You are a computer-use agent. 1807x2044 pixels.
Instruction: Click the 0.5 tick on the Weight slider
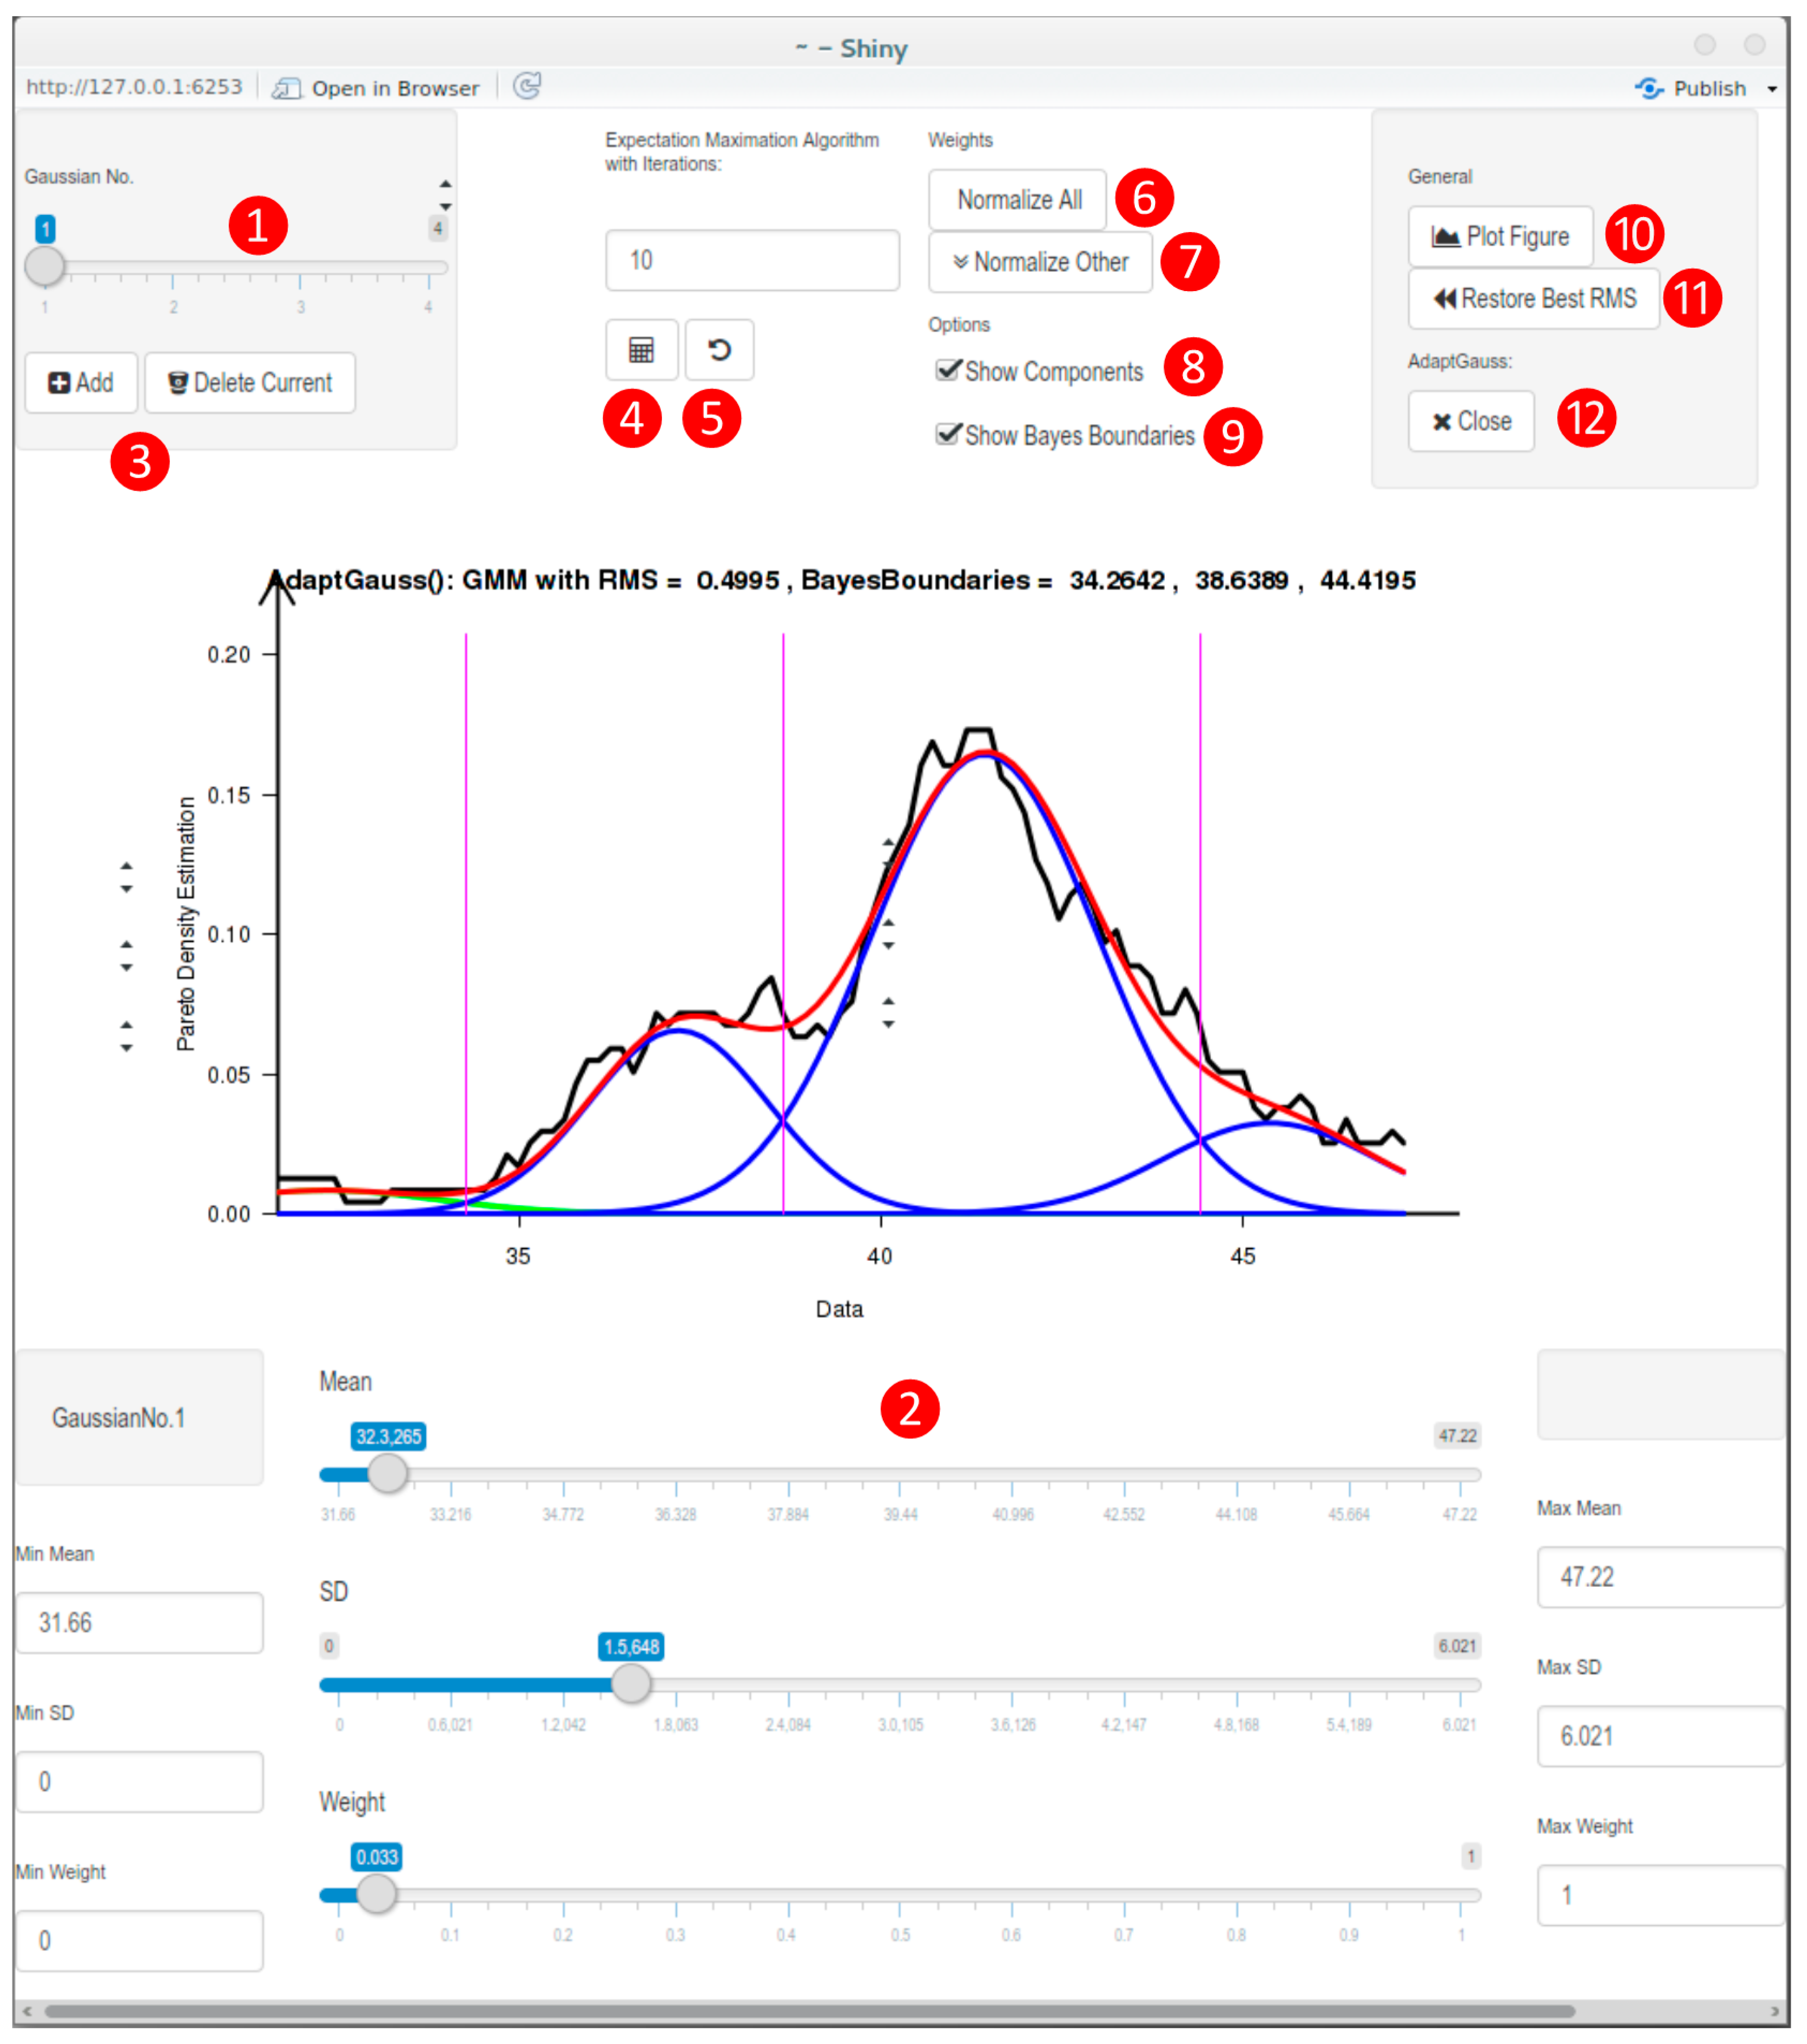click(901, 1934)
